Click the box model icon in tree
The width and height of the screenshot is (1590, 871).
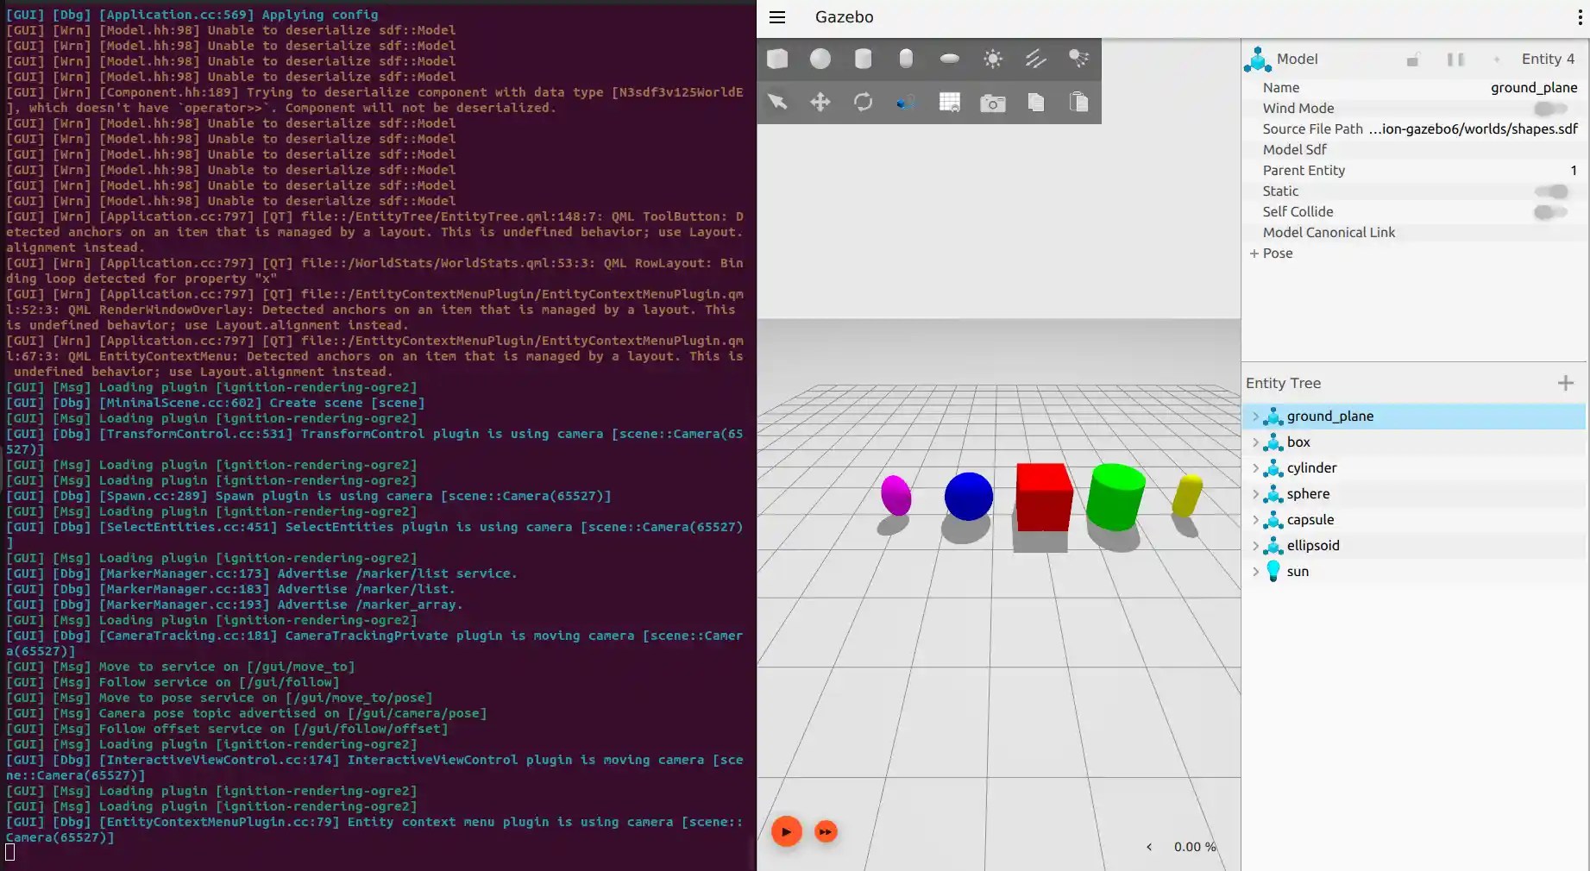1273,442
